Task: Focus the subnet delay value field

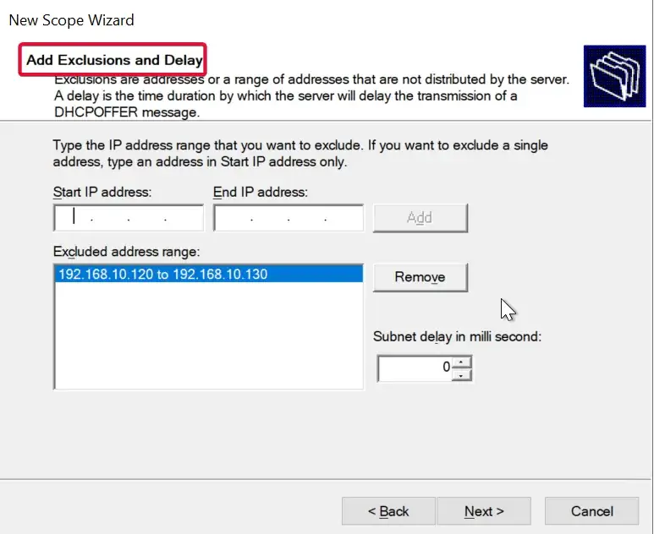Action: click(415, 368)
